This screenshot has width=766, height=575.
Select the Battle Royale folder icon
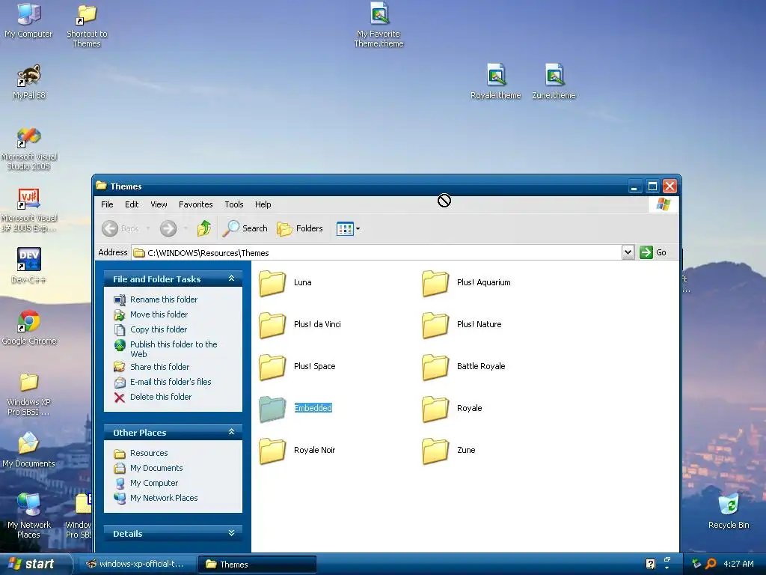(435, 367)
